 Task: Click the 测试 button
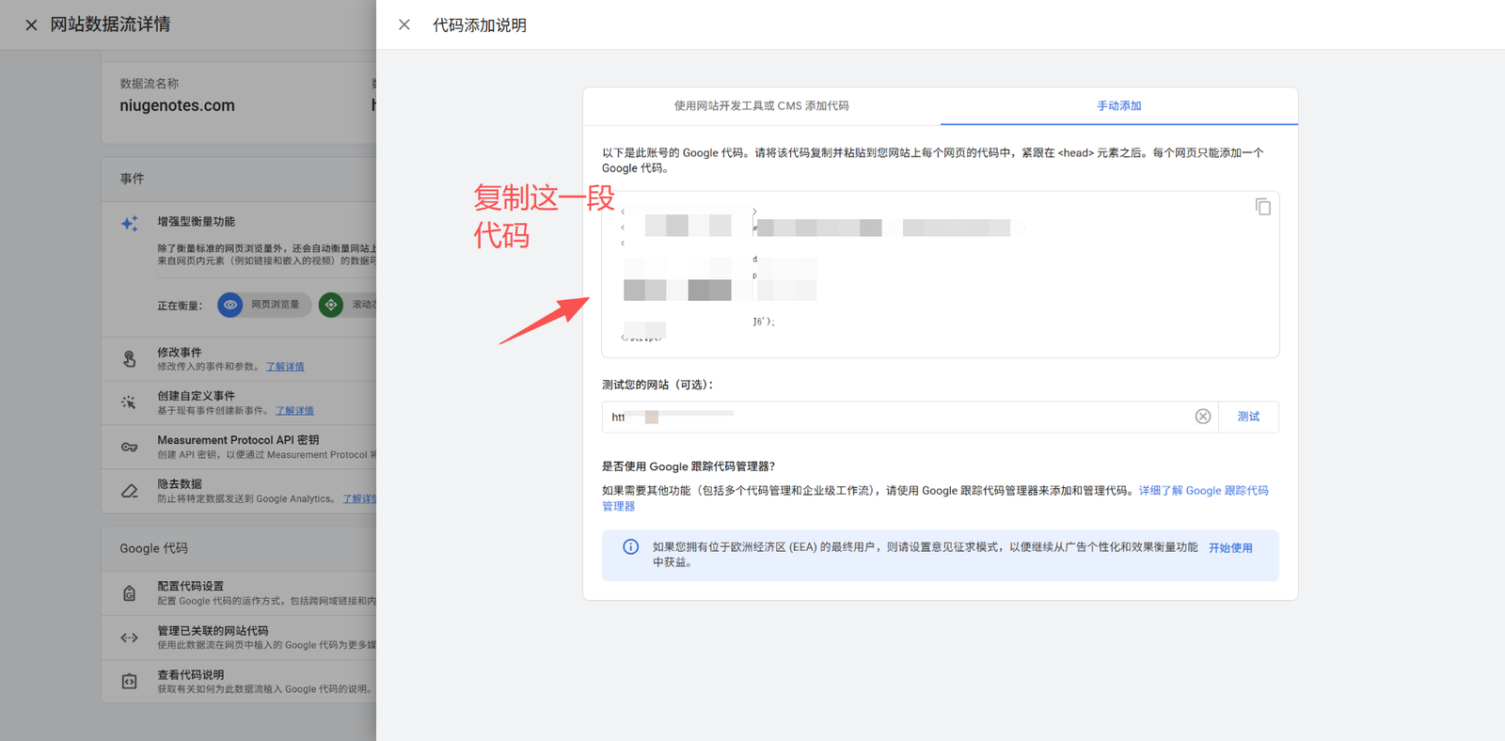click(1248, 417)
